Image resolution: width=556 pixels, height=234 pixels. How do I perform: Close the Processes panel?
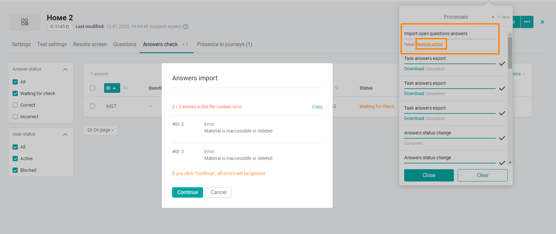pyautogui.click(x=429, y=175)
